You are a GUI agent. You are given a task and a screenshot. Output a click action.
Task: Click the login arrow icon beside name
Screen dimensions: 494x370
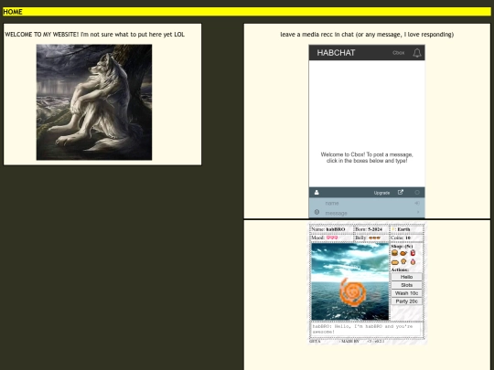tap(417, 203)
